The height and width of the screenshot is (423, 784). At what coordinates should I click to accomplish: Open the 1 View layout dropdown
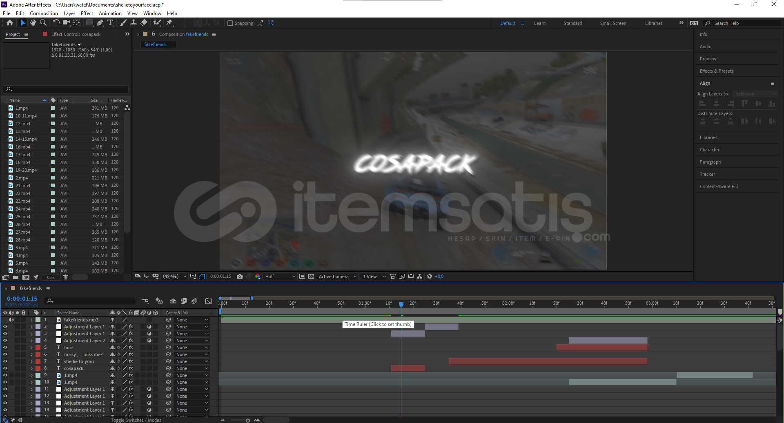pyautogui.click(x=374, y=277)
